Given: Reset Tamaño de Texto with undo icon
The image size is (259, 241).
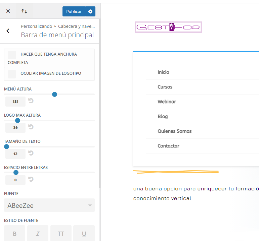Looking at the screenshot, I should tap(31, 153).
